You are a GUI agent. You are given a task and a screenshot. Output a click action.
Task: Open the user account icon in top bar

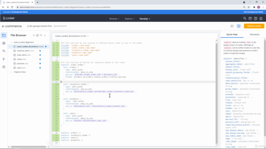pos(261,19)
